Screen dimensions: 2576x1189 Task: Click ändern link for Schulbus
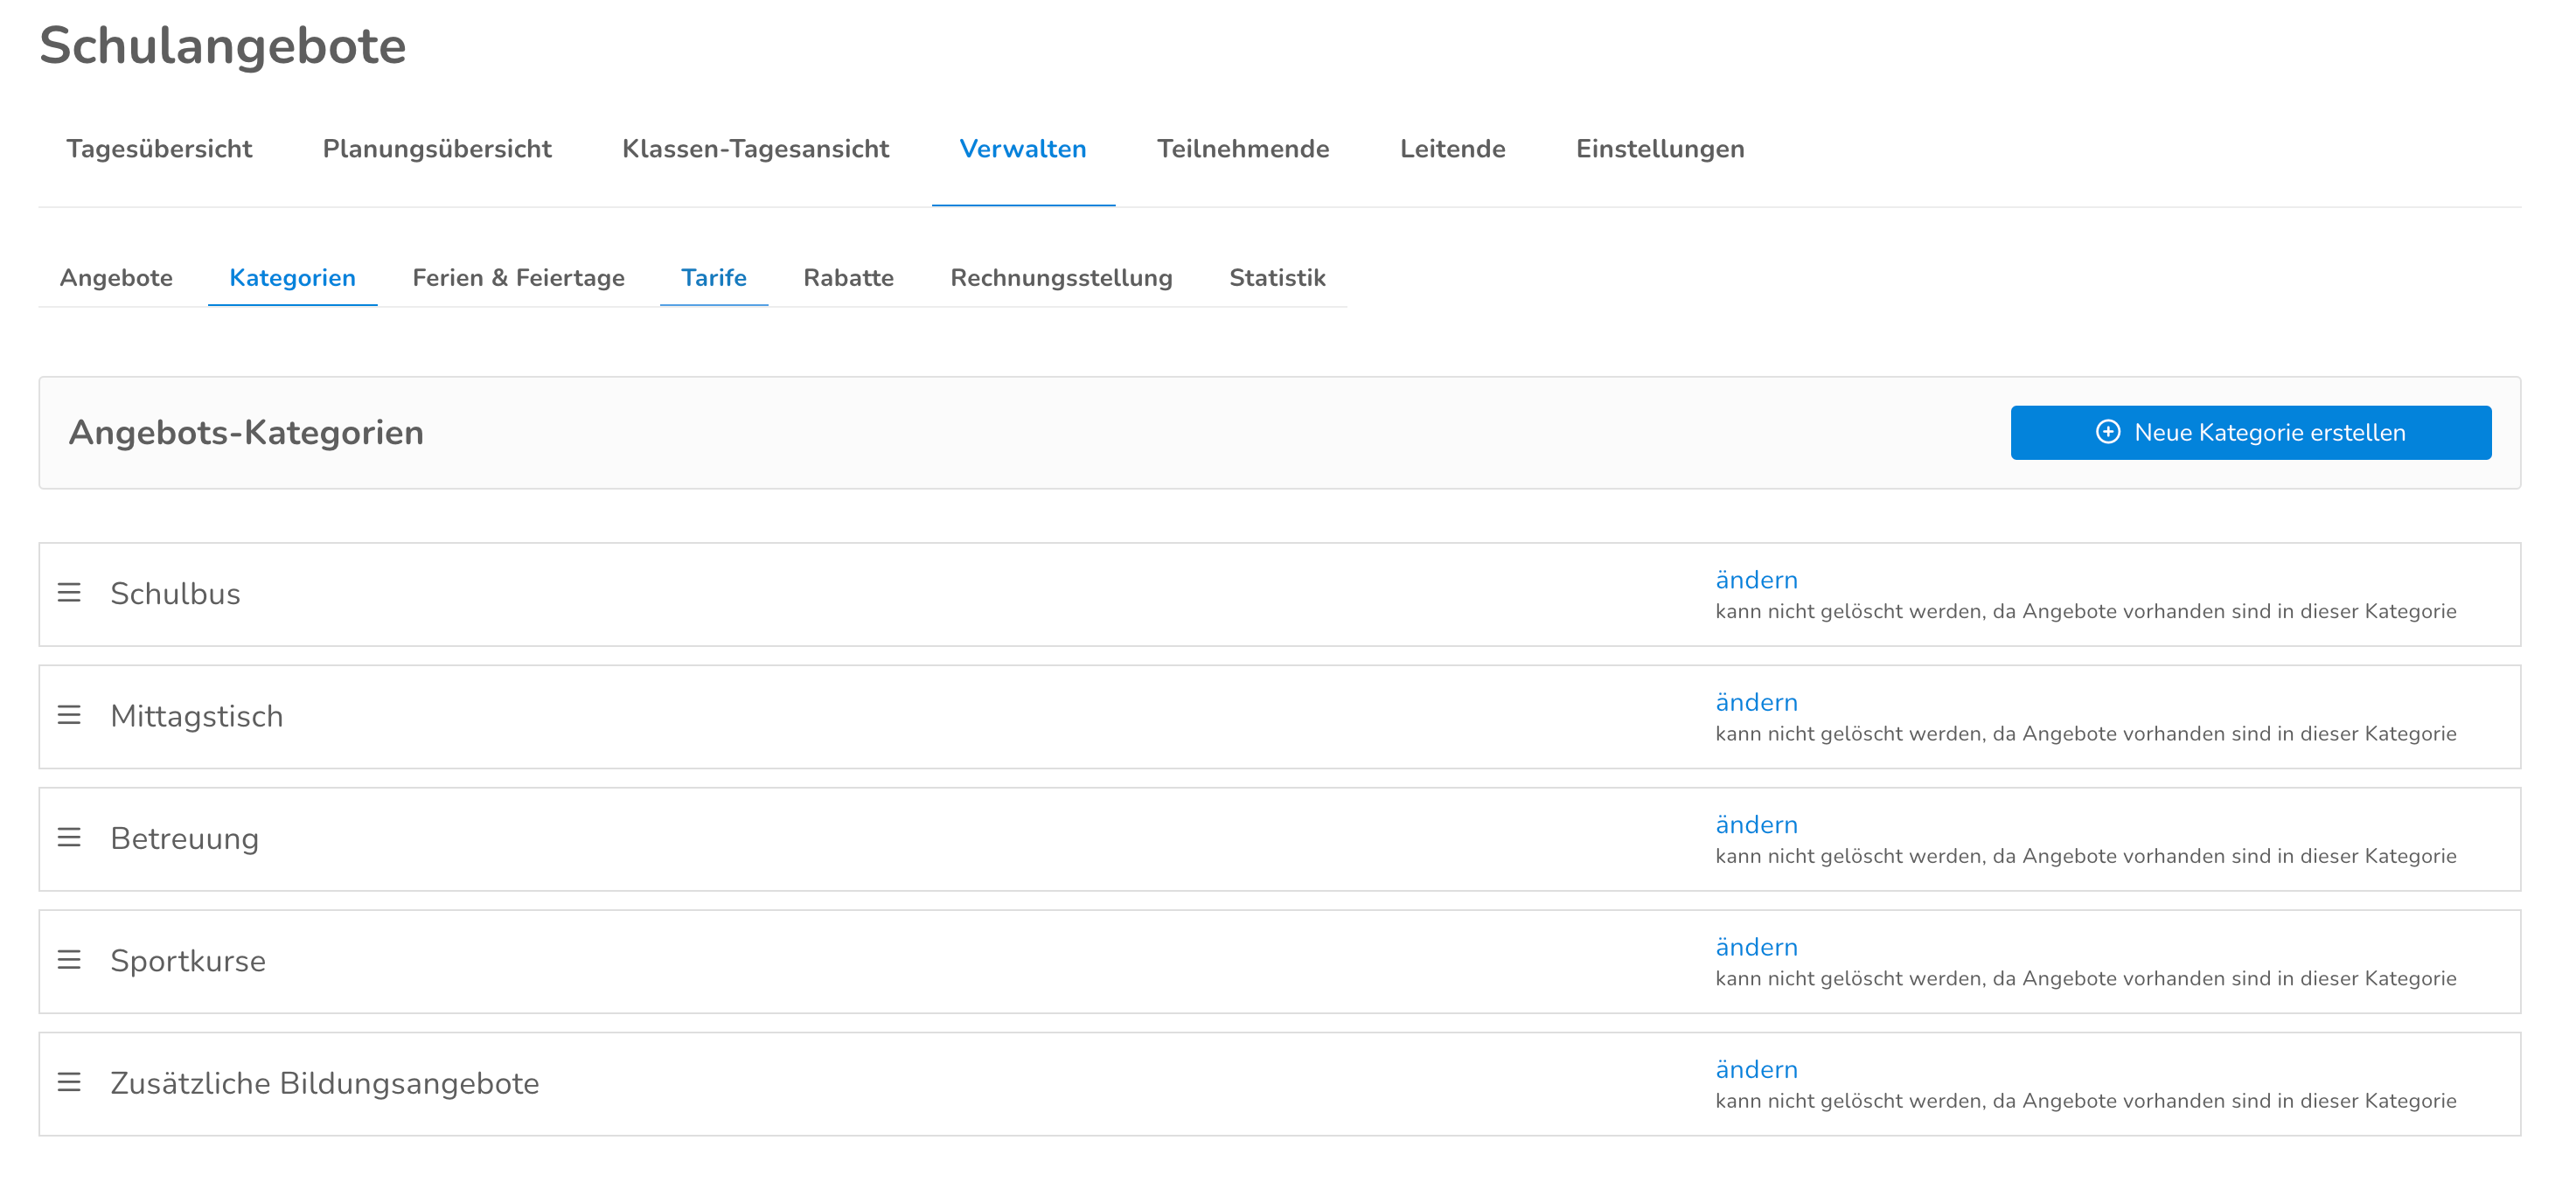1756,580
